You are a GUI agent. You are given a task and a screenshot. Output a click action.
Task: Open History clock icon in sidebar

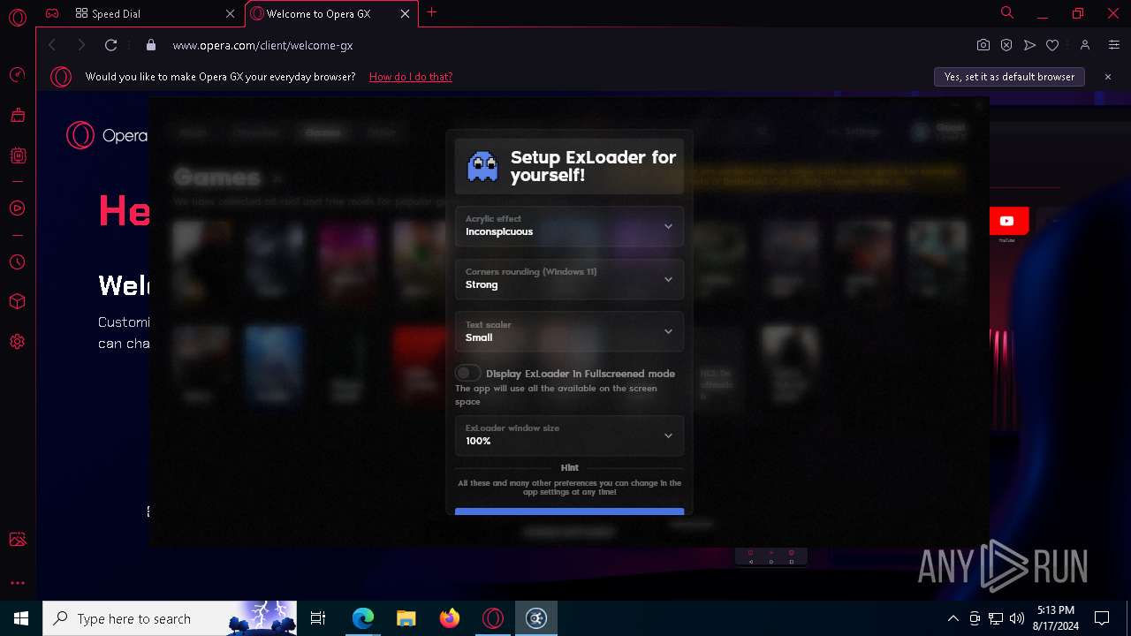[x=17, y=262]
